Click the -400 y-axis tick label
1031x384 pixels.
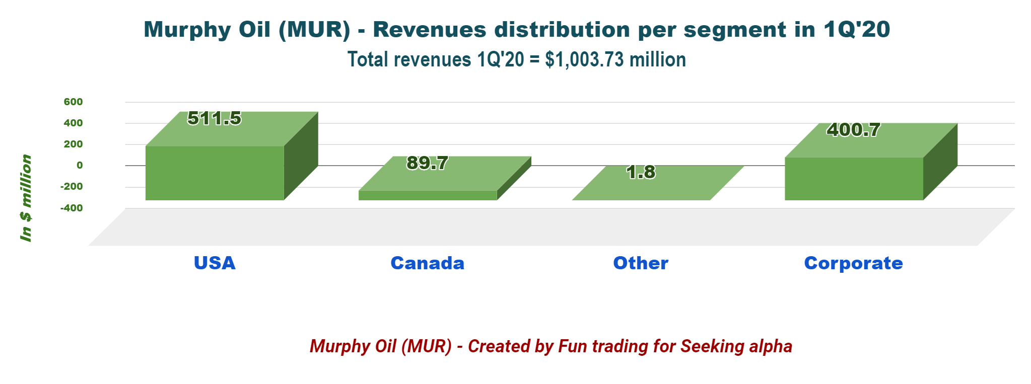(72, 208)
